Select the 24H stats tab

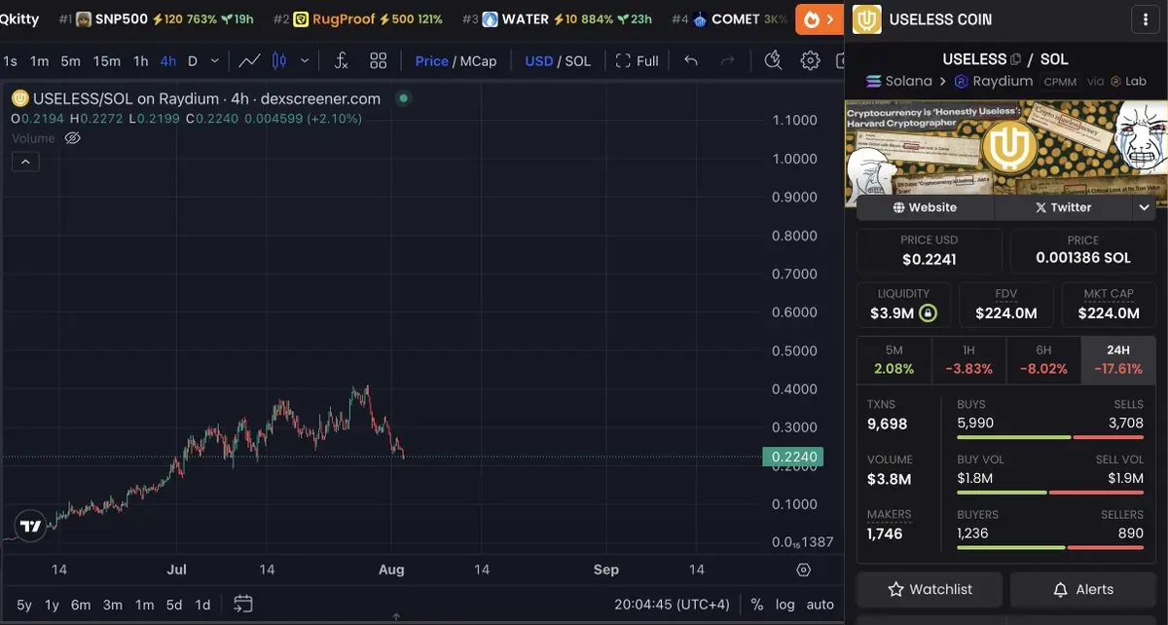(x=1118, y=360)
